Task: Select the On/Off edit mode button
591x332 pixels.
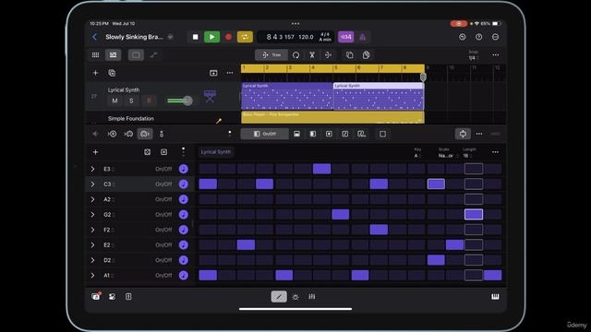Action: [265, 134]
